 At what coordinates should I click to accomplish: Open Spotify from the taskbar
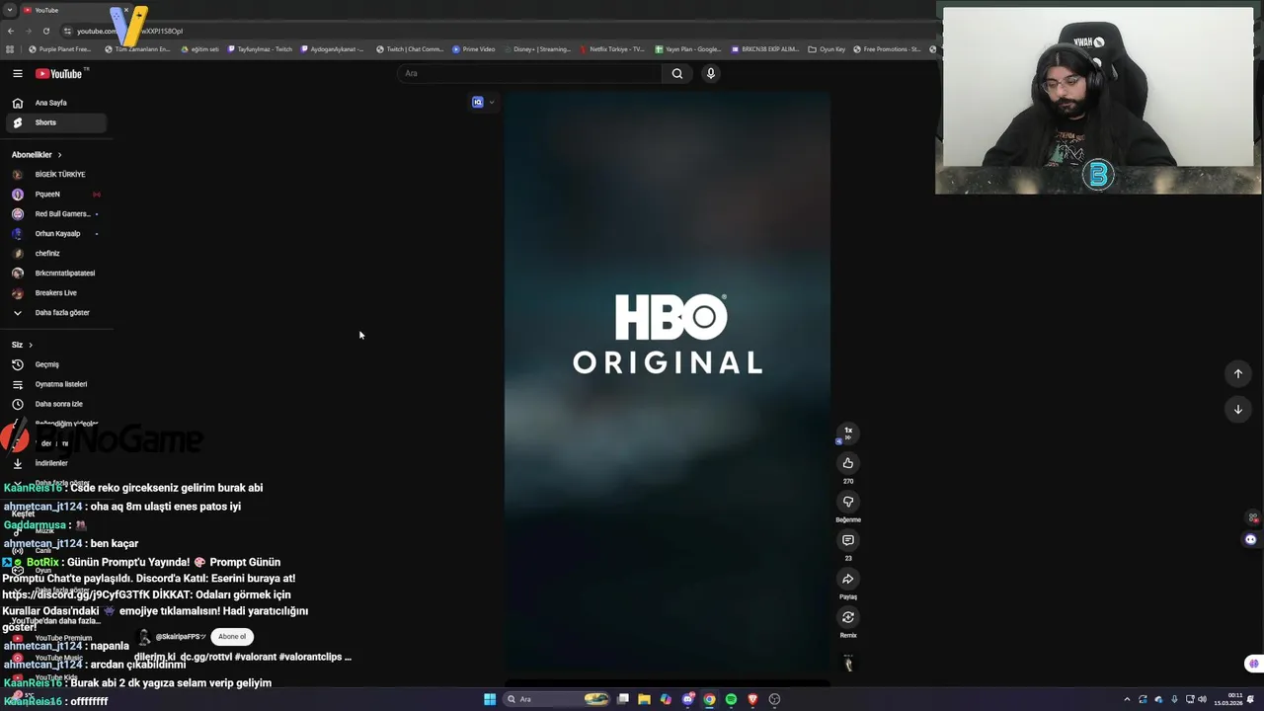click(731, 699)
